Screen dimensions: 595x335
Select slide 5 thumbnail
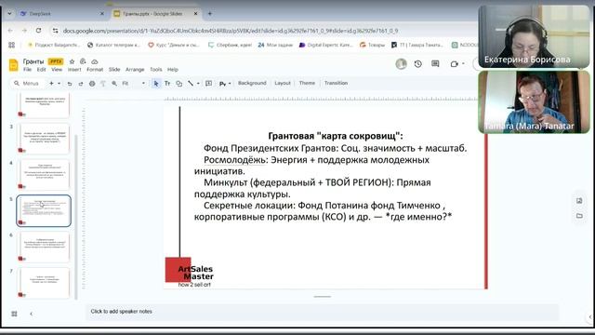coord(44,211)
